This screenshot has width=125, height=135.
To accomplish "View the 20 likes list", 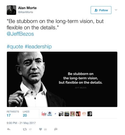I will point(26,114).
